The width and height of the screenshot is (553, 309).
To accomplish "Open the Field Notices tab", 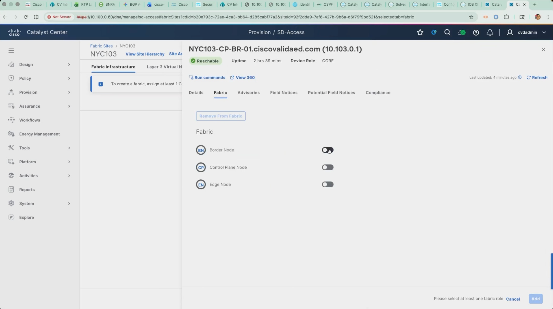I will tap(284, 93).
